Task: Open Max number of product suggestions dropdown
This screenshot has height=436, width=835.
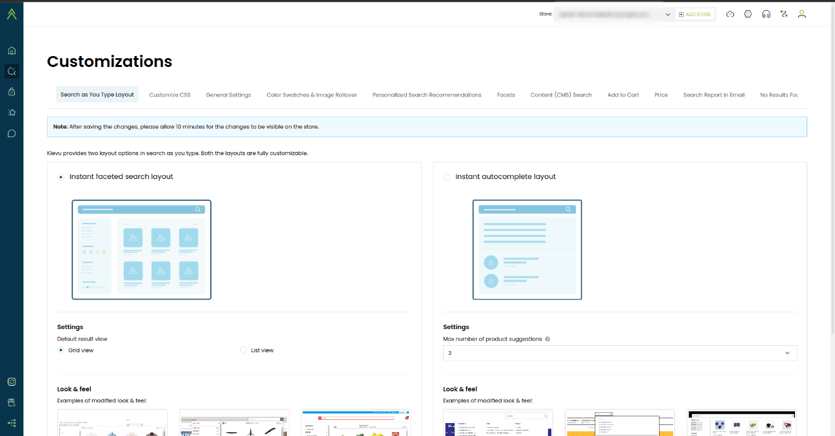Action: click(x=620, y=353)
